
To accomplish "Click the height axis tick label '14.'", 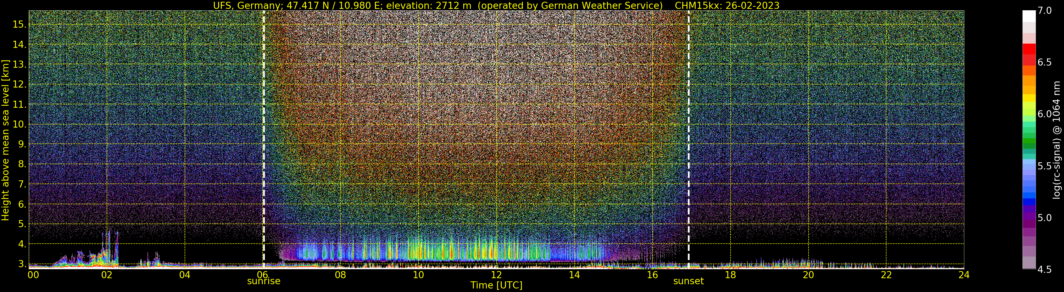I will [x=20, y=44].
